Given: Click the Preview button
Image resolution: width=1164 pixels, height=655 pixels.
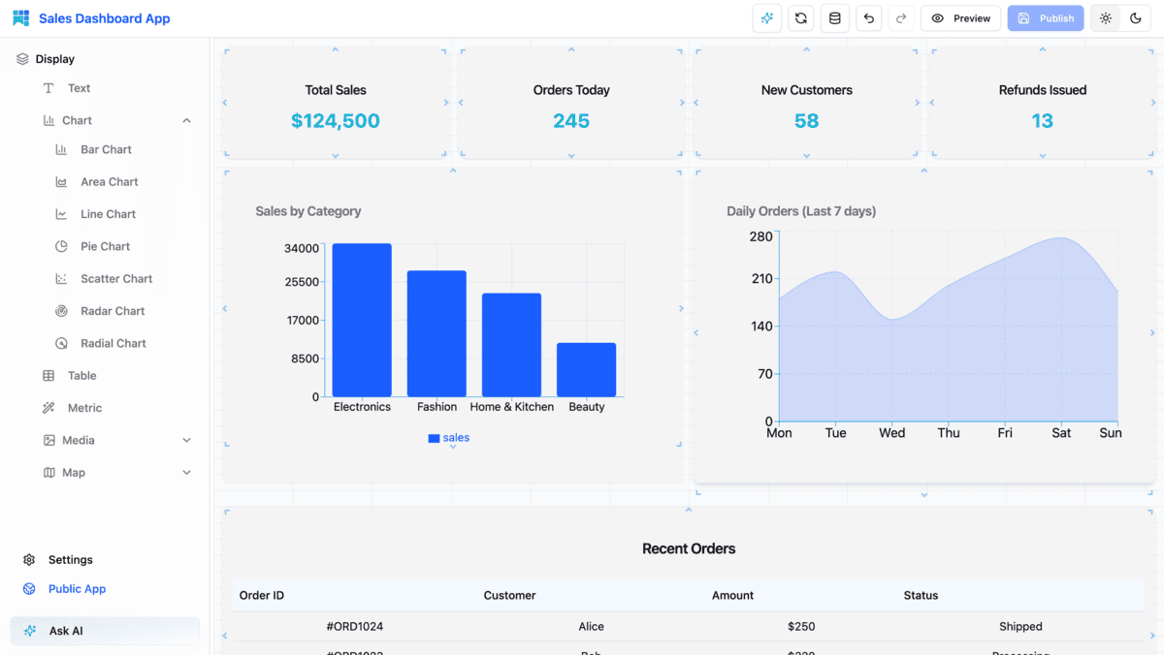Looking at the screenshot, I should (x=960, y=17).
